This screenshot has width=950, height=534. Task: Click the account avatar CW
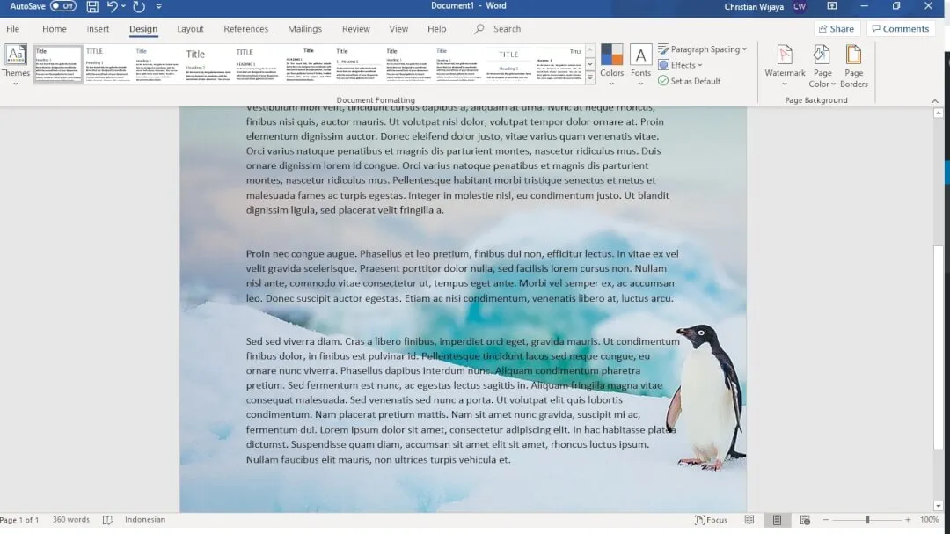coord(799,7)
